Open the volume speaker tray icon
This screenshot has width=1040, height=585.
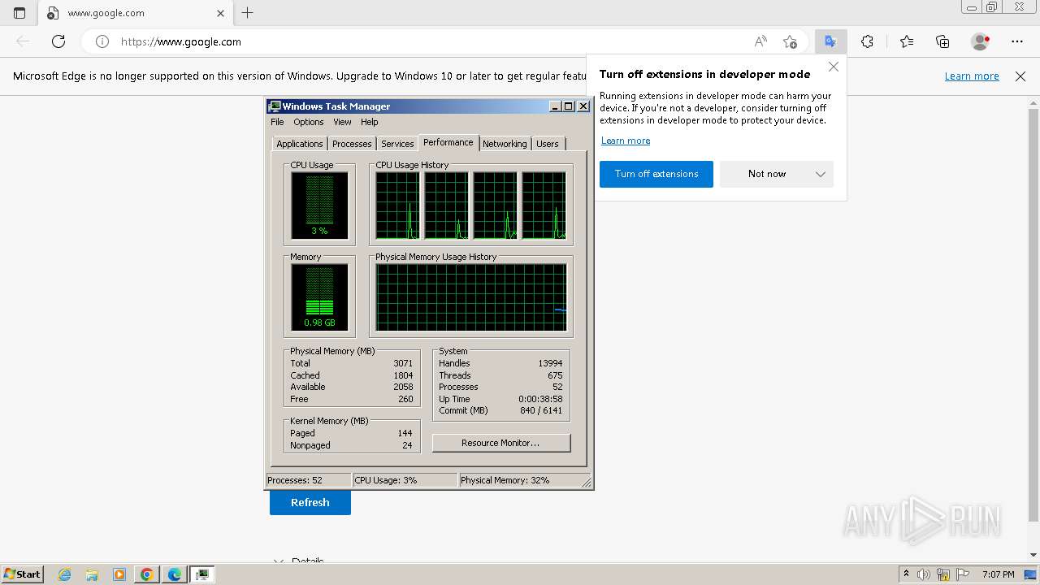(x=924, y=574)
